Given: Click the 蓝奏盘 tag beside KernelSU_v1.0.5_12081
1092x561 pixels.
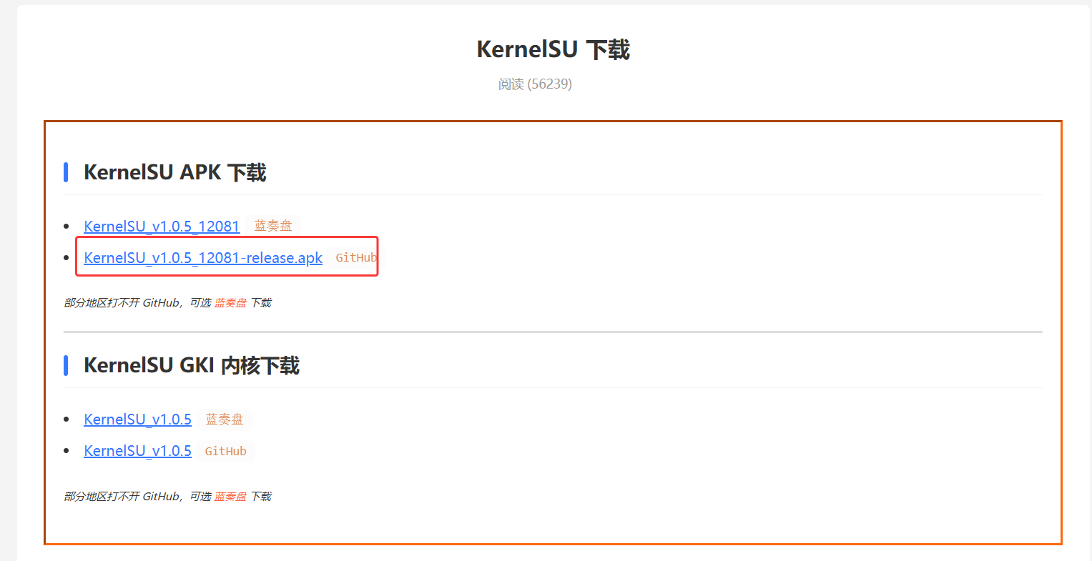Looking at the screenshot, I should [x=273, y=226].
